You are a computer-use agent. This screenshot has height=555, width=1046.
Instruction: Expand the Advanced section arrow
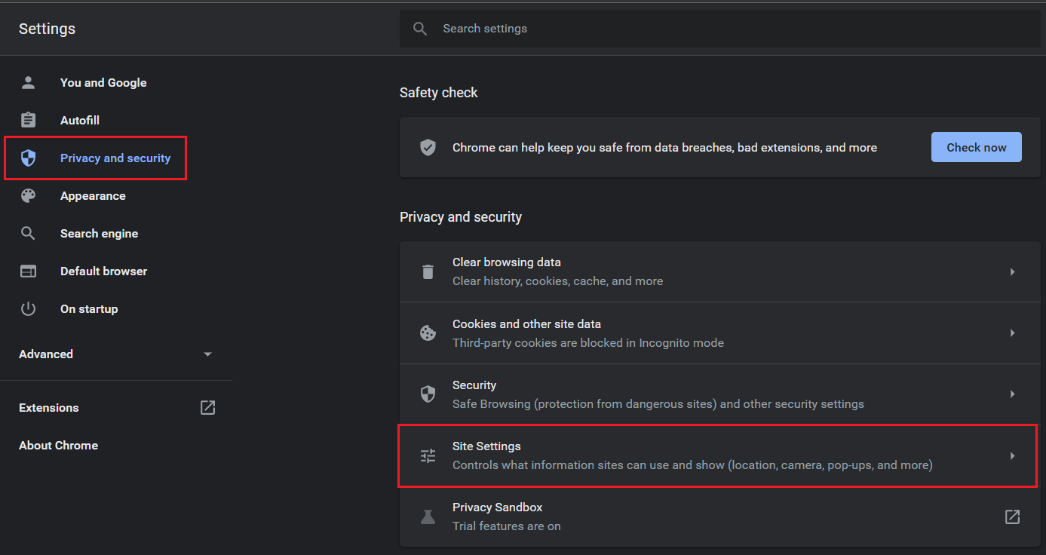point(207,354)
